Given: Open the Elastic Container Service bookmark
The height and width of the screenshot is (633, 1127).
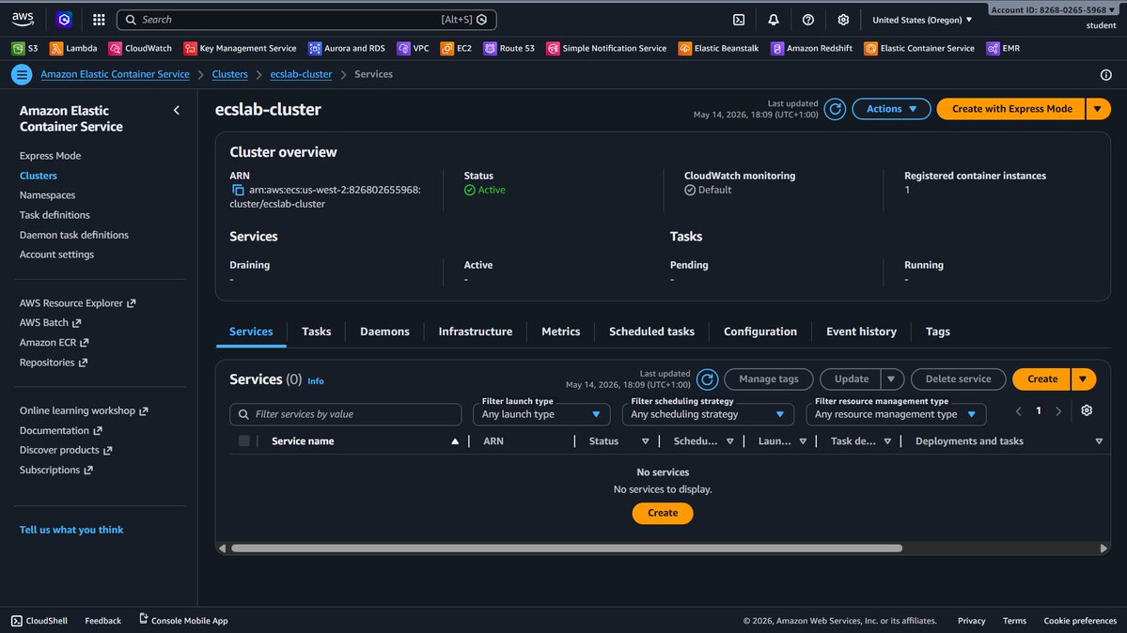Looking at the screenshot, I should [x=919, y=48].
